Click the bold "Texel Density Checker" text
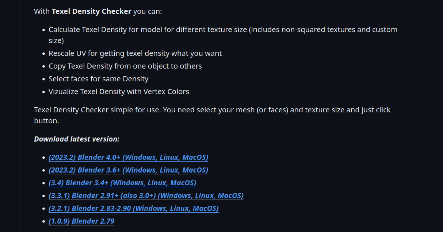Viewport: 443px width, 232px height. click(91, 11)
